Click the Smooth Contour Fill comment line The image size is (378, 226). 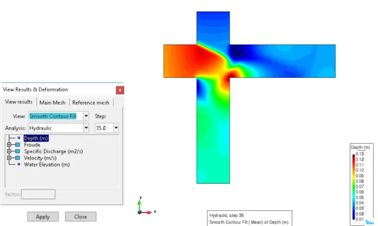(249, 222)
